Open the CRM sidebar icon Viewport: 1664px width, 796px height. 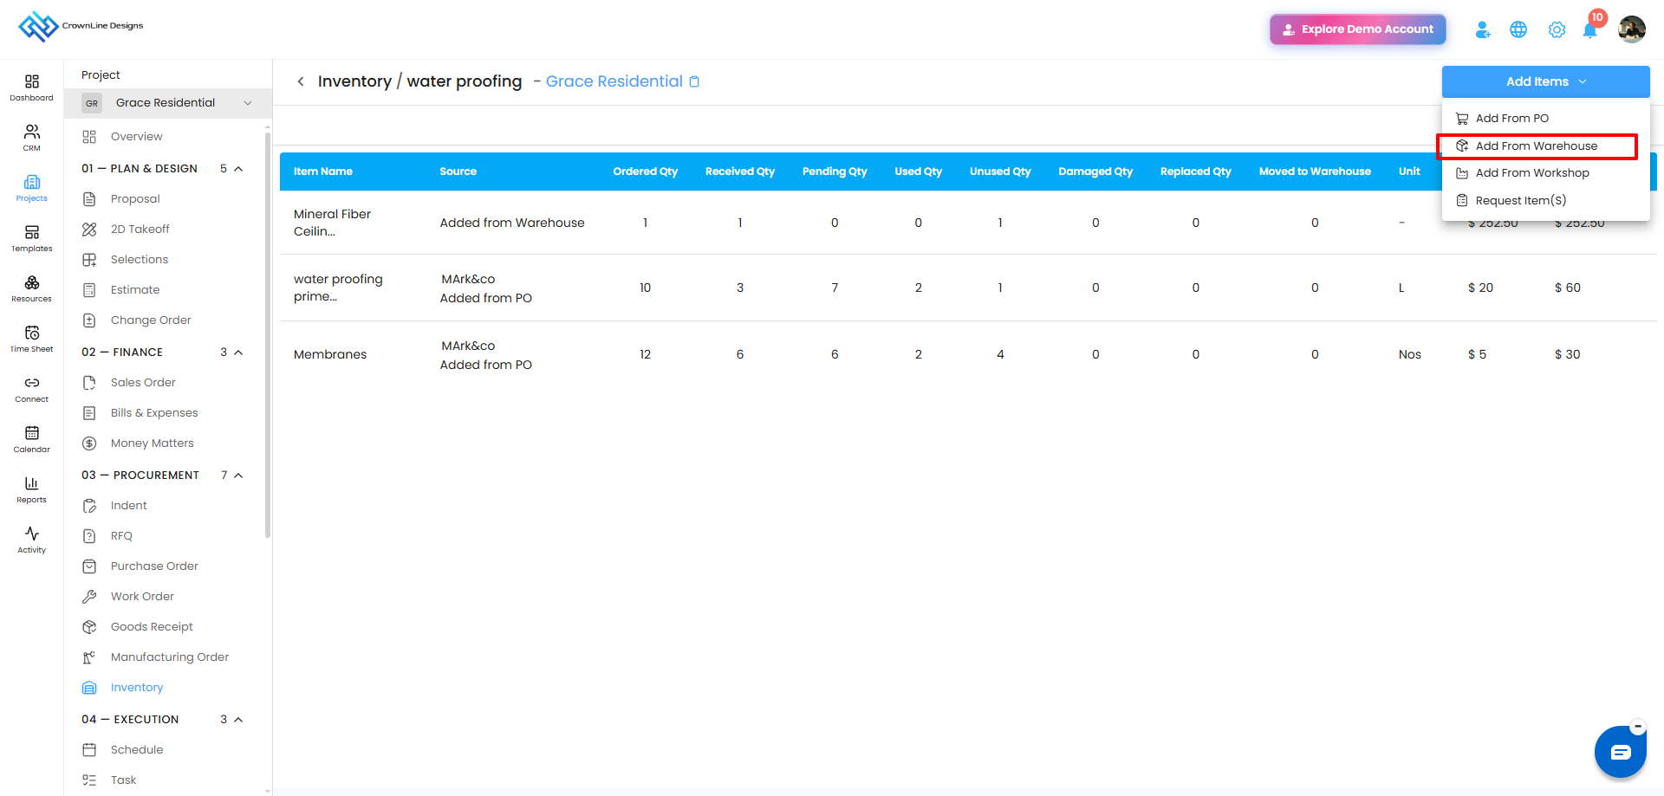coord(31,138)
